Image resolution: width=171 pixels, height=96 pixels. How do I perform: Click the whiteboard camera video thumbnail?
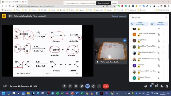(x=111, y=51)
